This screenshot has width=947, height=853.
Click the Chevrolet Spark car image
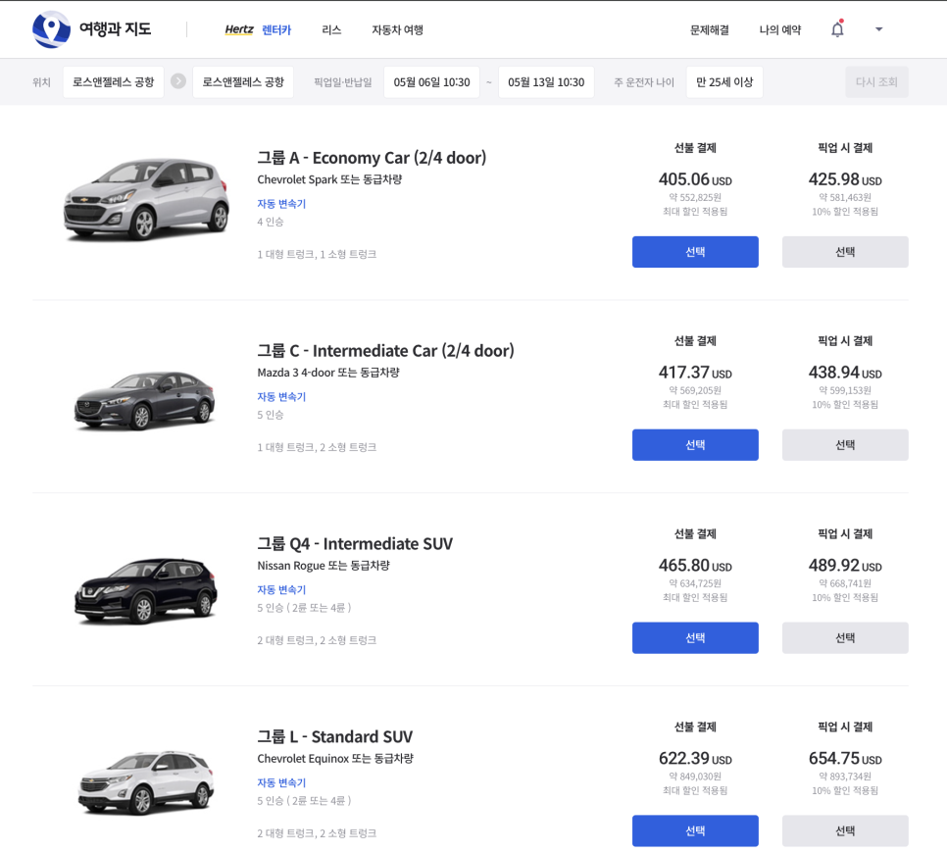point(147,198)
